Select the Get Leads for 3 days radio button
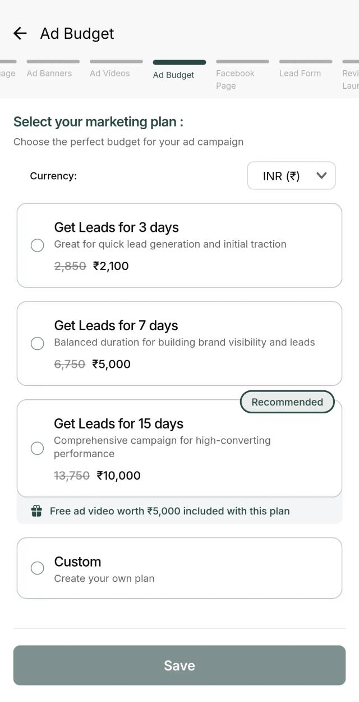Image resolution: width=359 pixels, height=702 pixels. [37, 245]
